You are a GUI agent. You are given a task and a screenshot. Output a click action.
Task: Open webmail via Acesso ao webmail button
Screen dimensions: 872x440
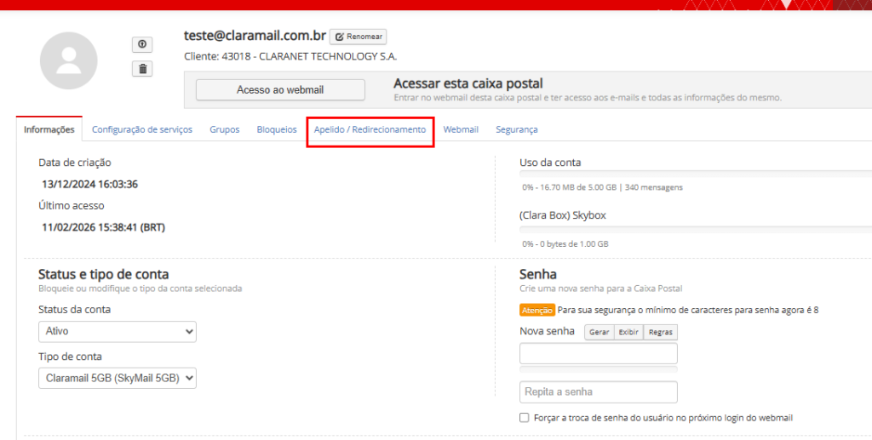[x=280, y=89]
